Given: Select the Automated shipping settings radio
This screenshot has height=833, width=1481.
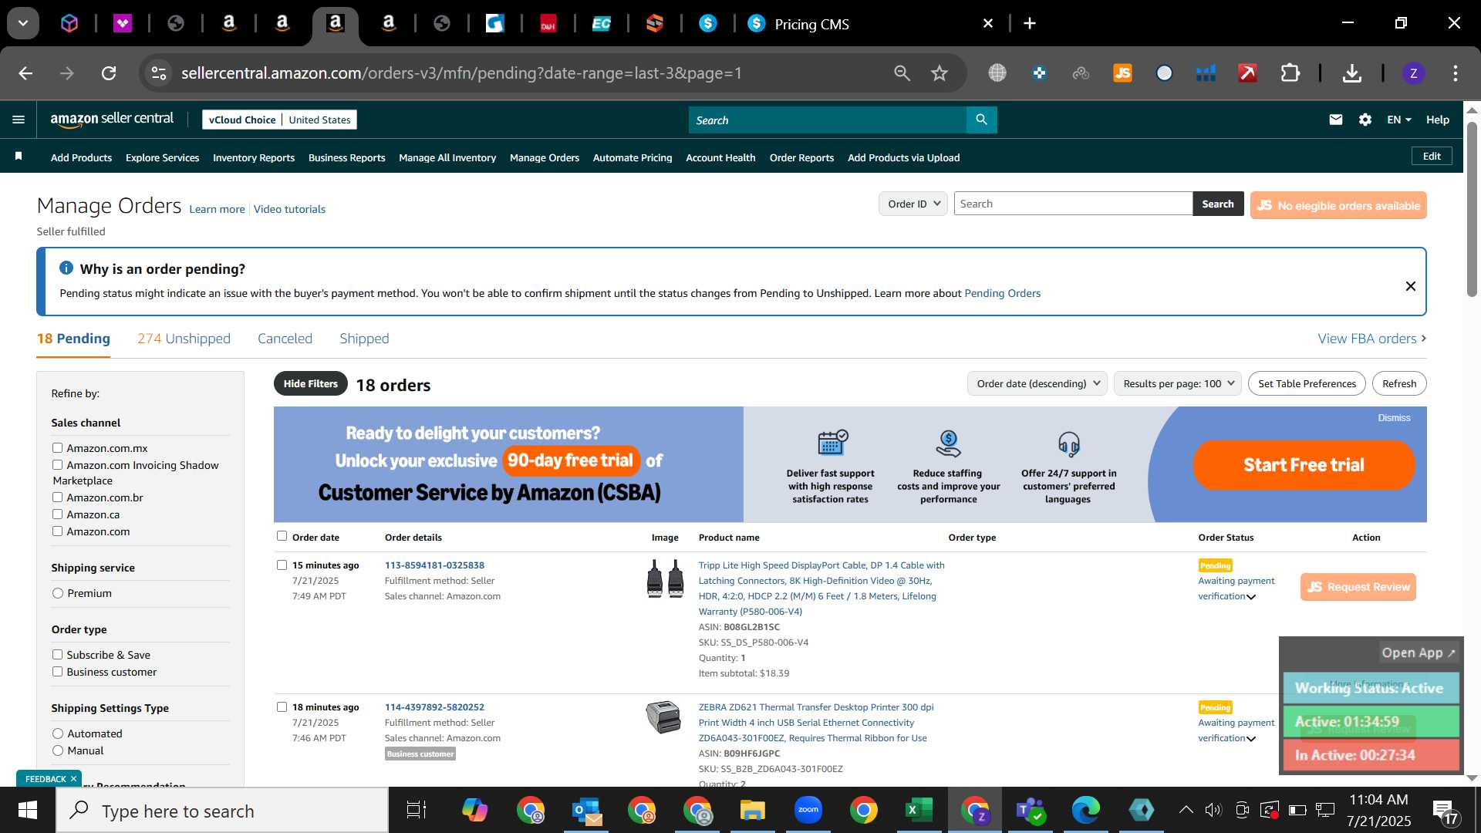Looking at the screenshot, I should [58, 734].
